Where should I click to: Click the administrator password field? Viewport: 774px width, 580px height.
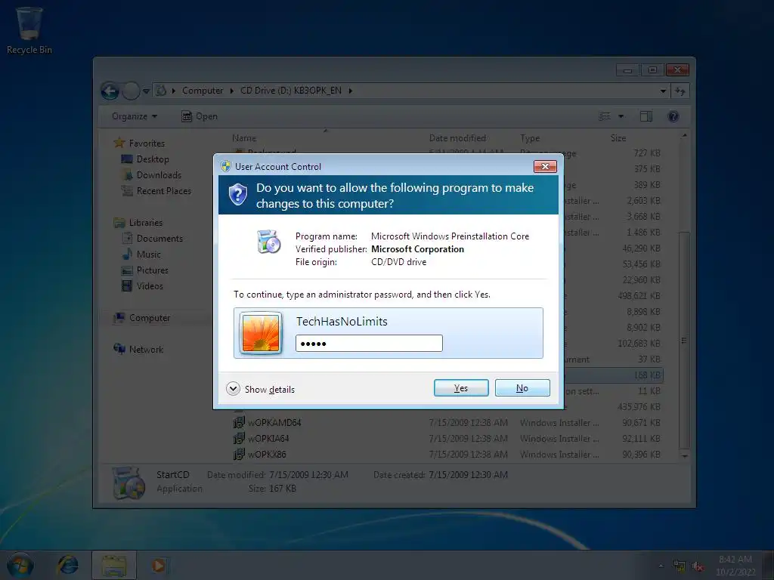369,344
